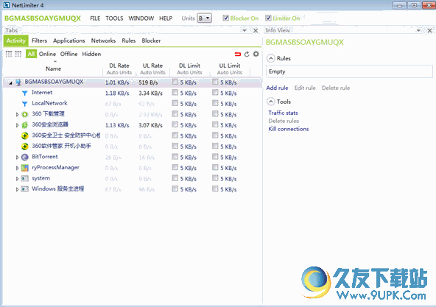Enable DL Limit for BGMASBSOAYGMUQX row
Image resolution: width=436 pixels, height=307 pixels.
[175, 82]
